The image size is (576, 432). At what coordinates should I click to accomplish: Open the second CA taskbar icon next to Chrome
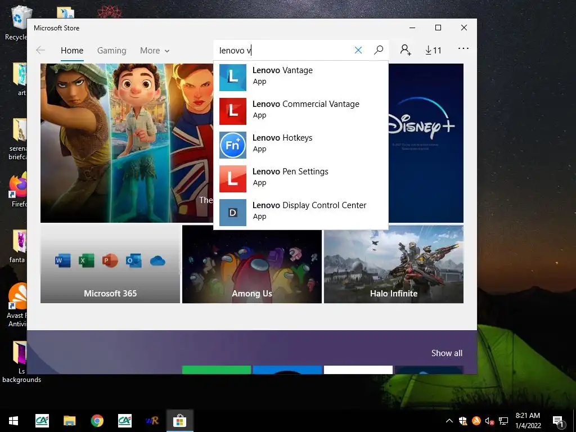tap(124, 421)
